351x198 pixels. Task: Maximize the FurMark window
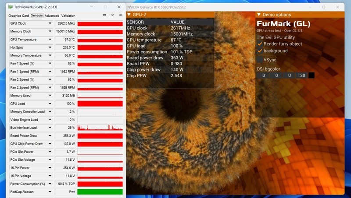point(324,7)
